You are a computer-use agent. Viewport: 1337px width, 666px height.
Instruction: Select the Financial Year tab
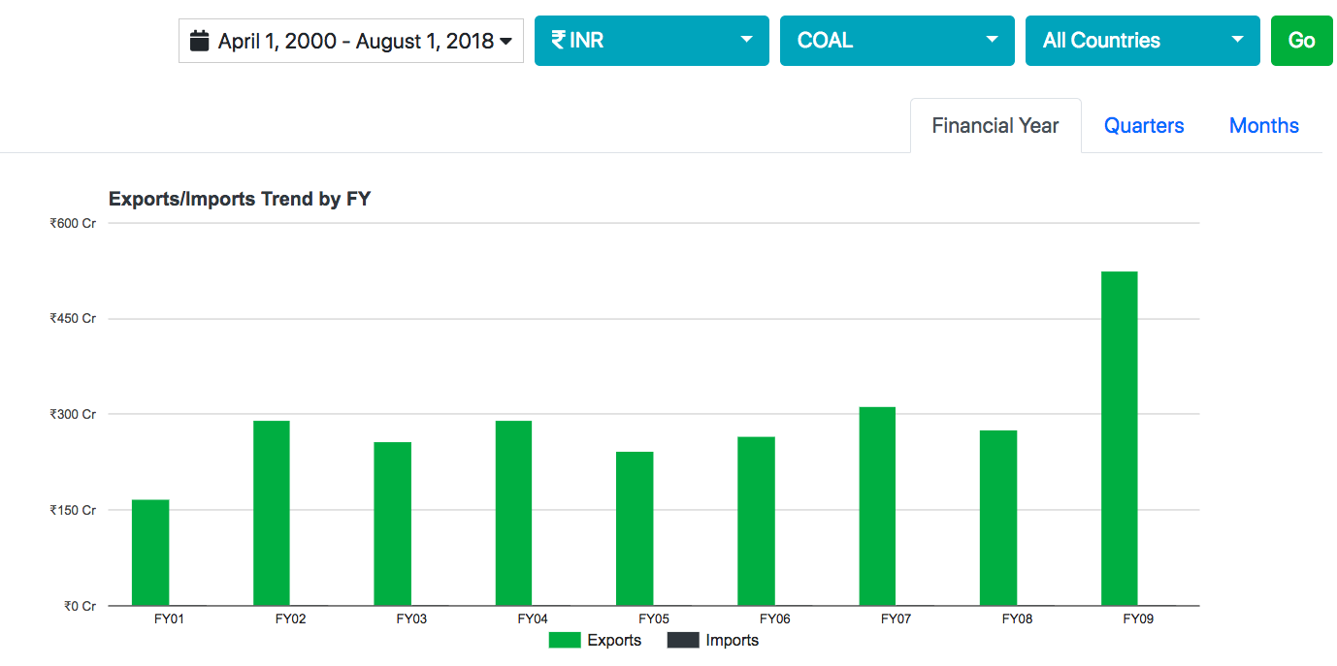tap(995, 126)
